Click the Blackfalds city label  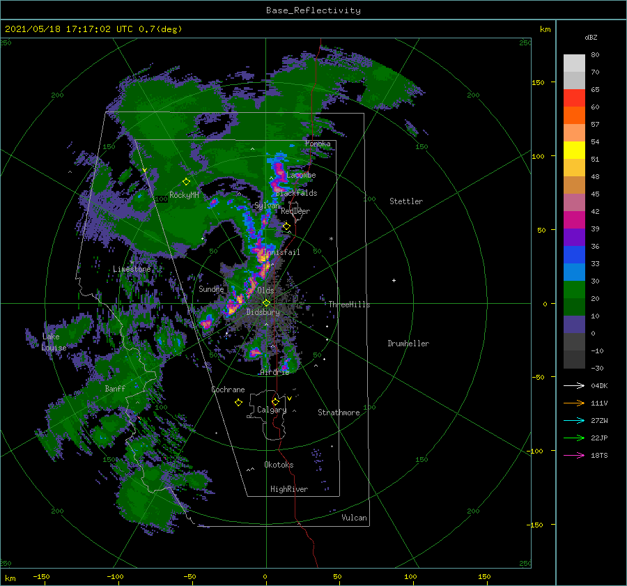(296, 193)
